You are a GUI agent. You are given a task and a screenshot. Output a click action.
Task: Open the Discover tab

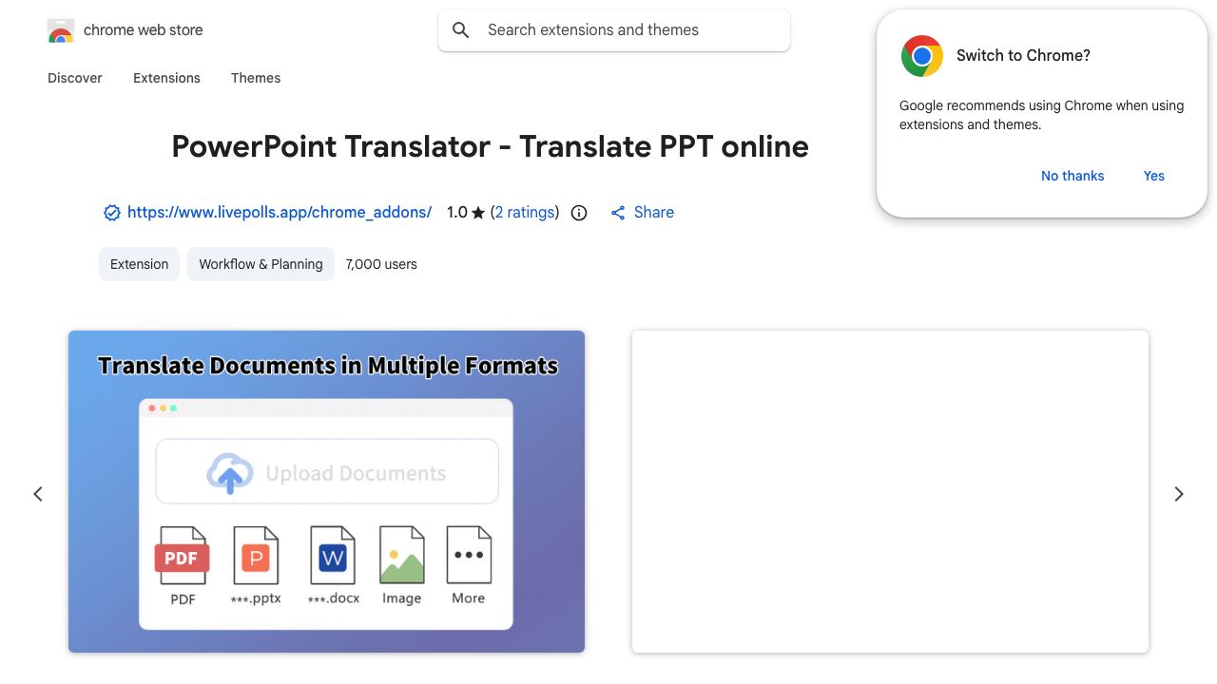(x=75, y=78)
